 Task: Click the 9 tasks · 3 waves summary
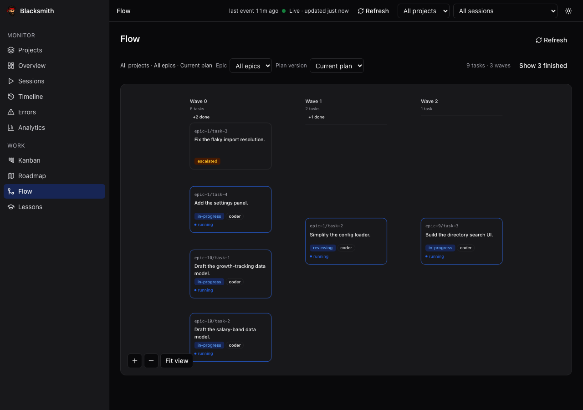(x=488, y=66)
